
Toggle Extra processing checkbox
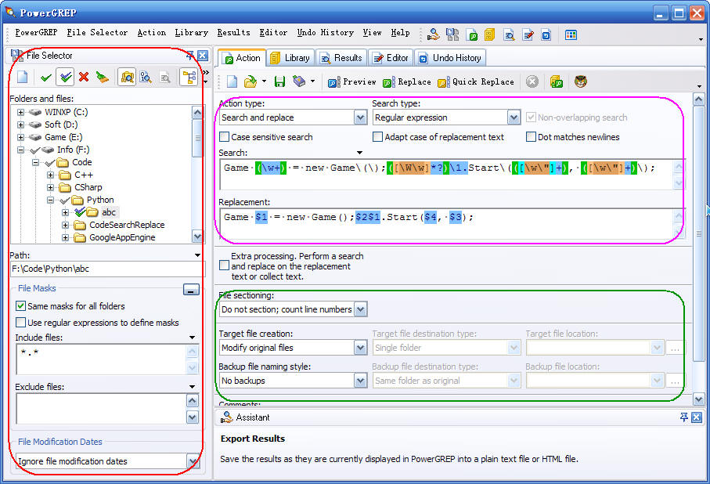[x=224, y=265]
